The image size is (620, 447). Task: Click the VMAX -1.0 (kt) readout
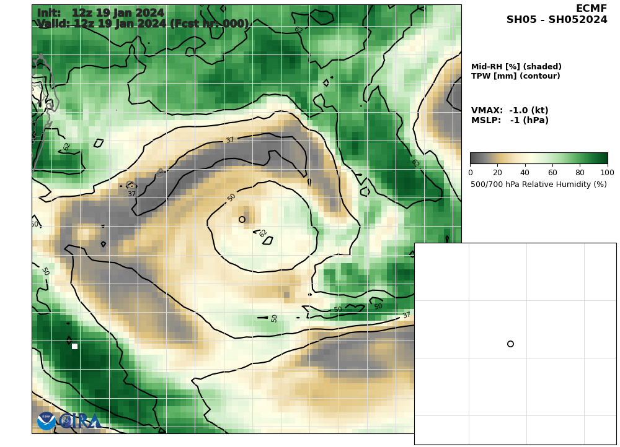pos(510,110)
